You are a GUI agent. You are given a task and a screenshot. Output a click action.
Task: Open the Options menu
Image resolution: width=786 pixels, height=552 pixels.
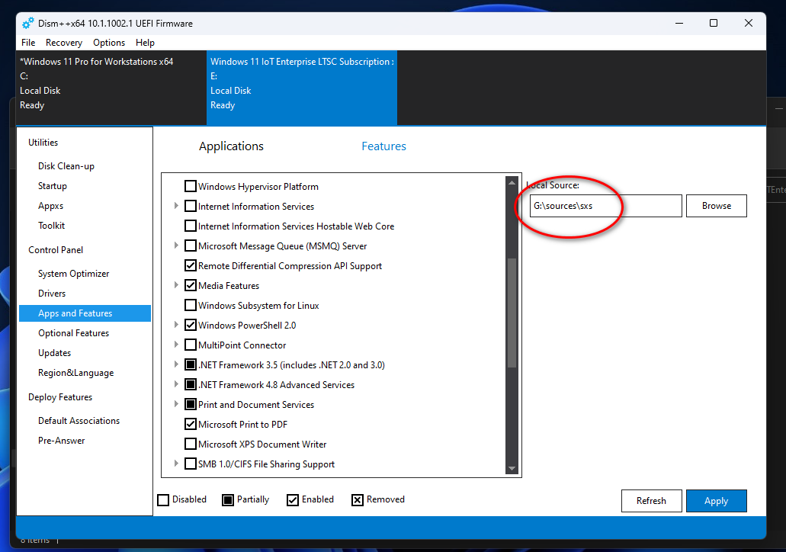tap(109, 43)
